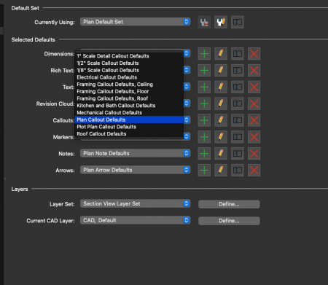Select Plot Plan Callout Defaults
328x285 pixels.
point(129,127)
